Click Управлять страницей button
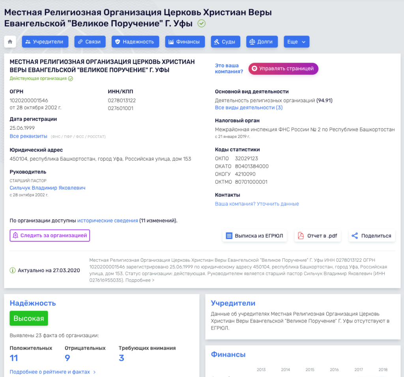Viewport: 404px width, 377px height. point(283,69)
